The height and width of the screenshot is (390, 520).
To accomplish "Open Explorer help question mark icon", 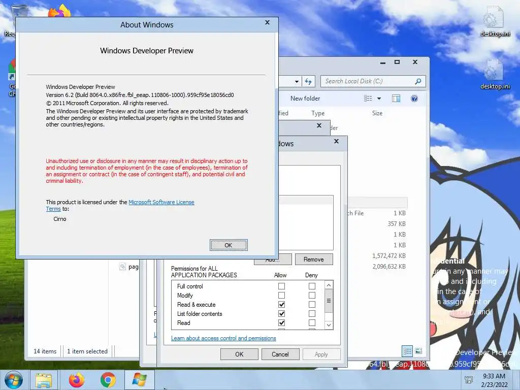I will (x=414, y=99).
